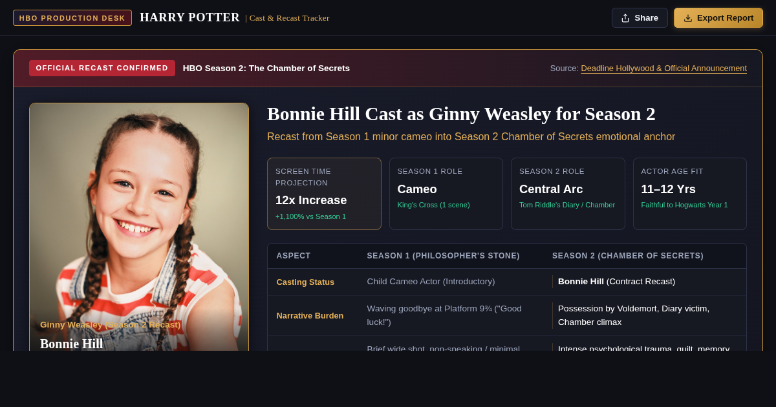Click the Bonnie Hill portrait photo
This screenshot has height=407, width=776.
139,227
